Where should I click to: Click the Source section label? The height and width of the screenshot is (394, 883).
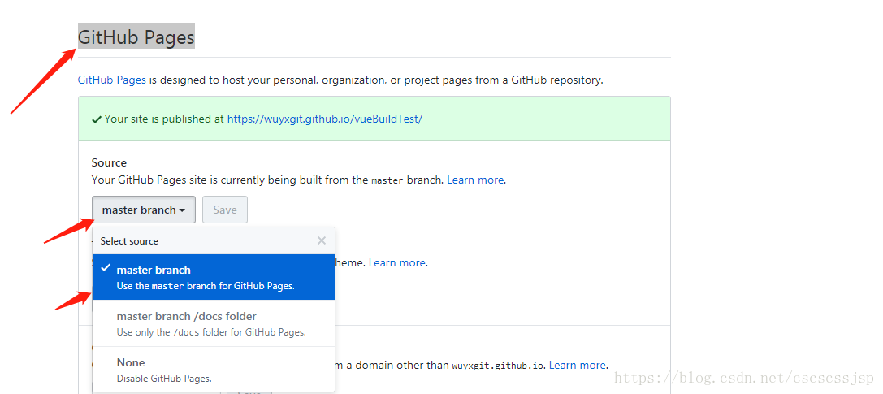pos(109,162)
